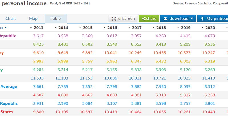
Task: Open the blue Average row label
Action: click(x=9, y=86)
